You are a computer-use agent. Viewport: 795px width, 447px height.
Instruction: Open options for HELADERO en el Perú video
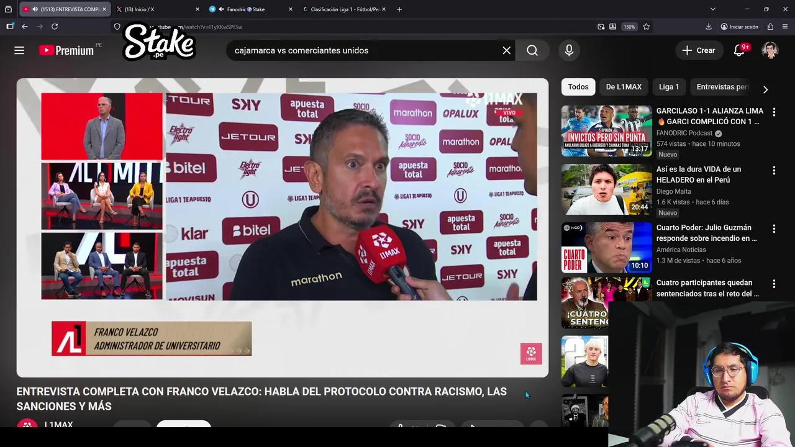tap(774, 171)
